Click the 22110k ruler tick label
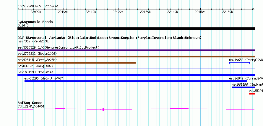 [91, 12]
